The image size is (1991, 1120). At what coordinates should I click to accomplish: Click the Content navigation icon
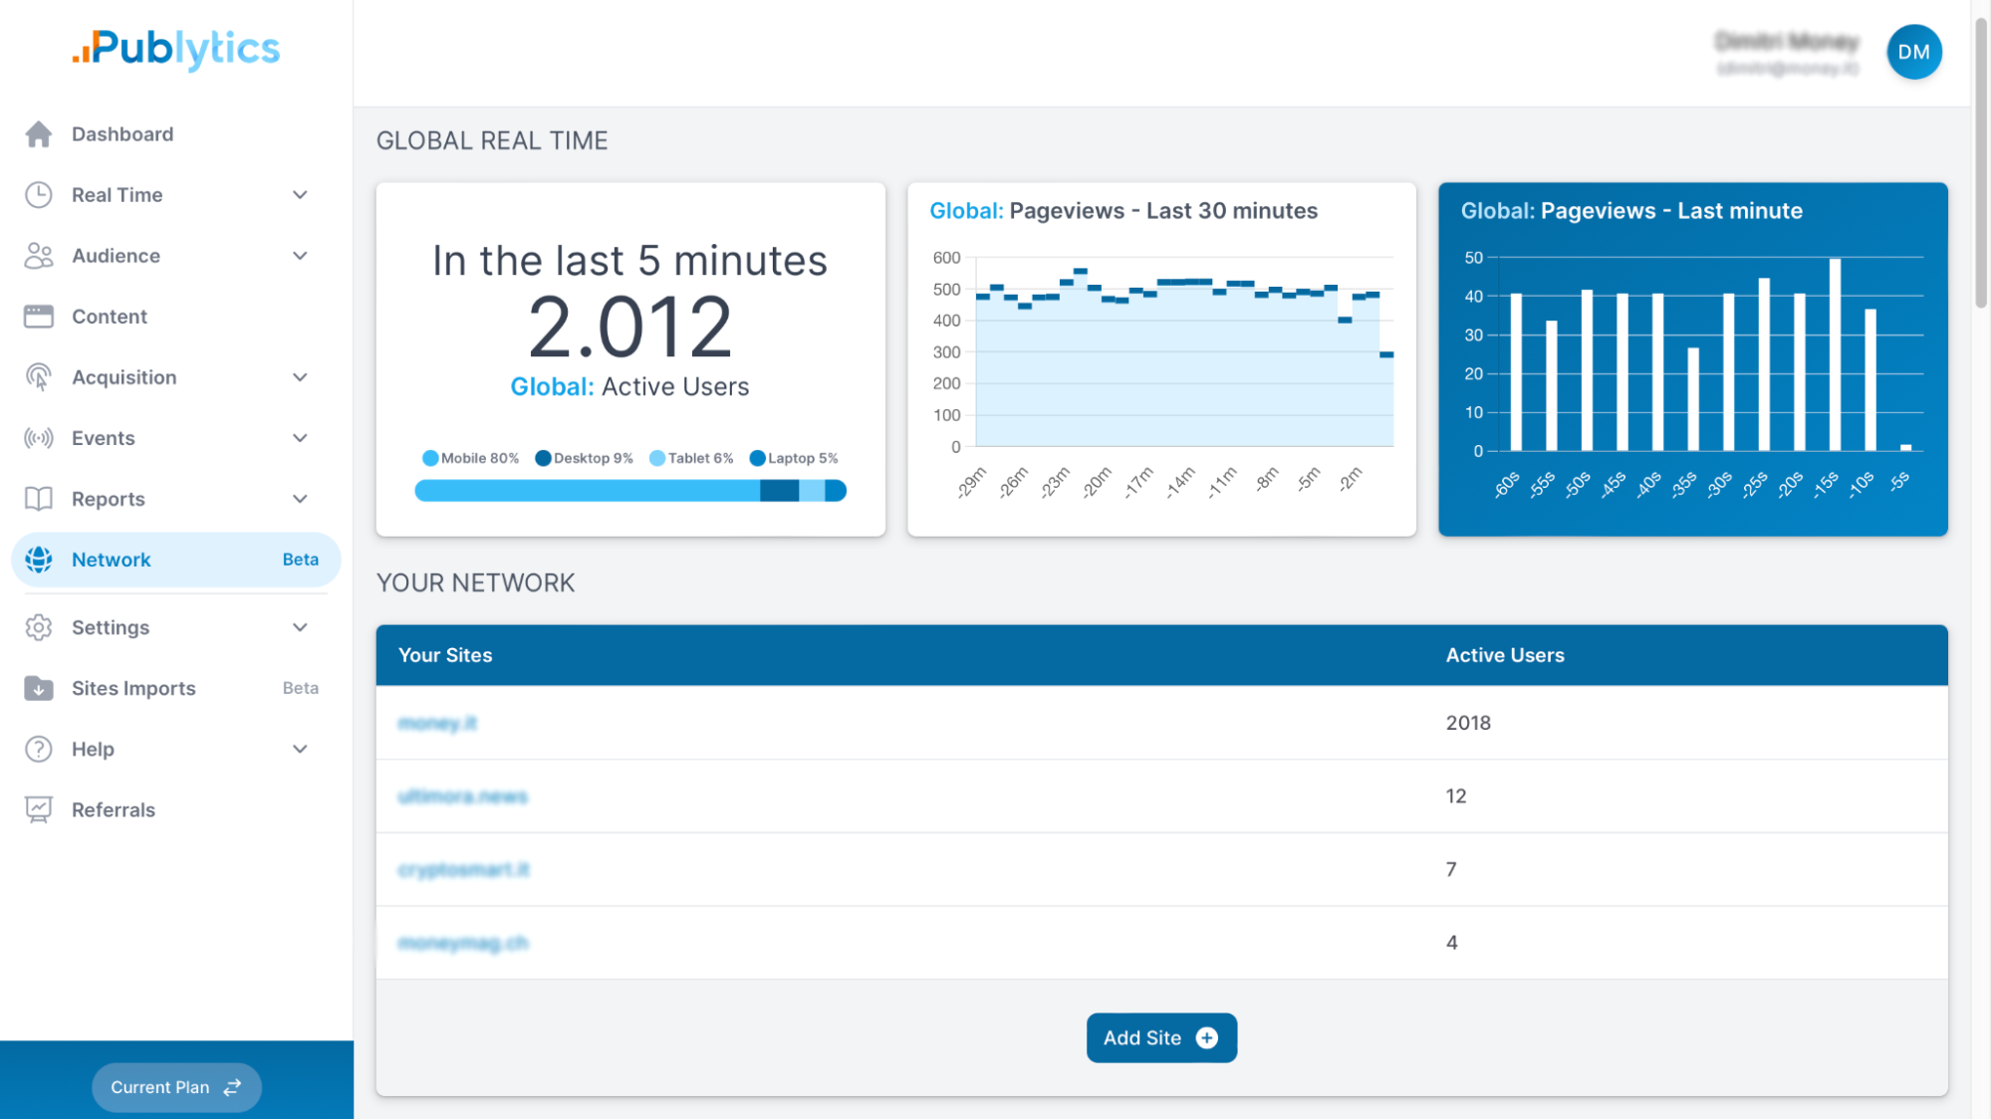click(x=38, y=316)
